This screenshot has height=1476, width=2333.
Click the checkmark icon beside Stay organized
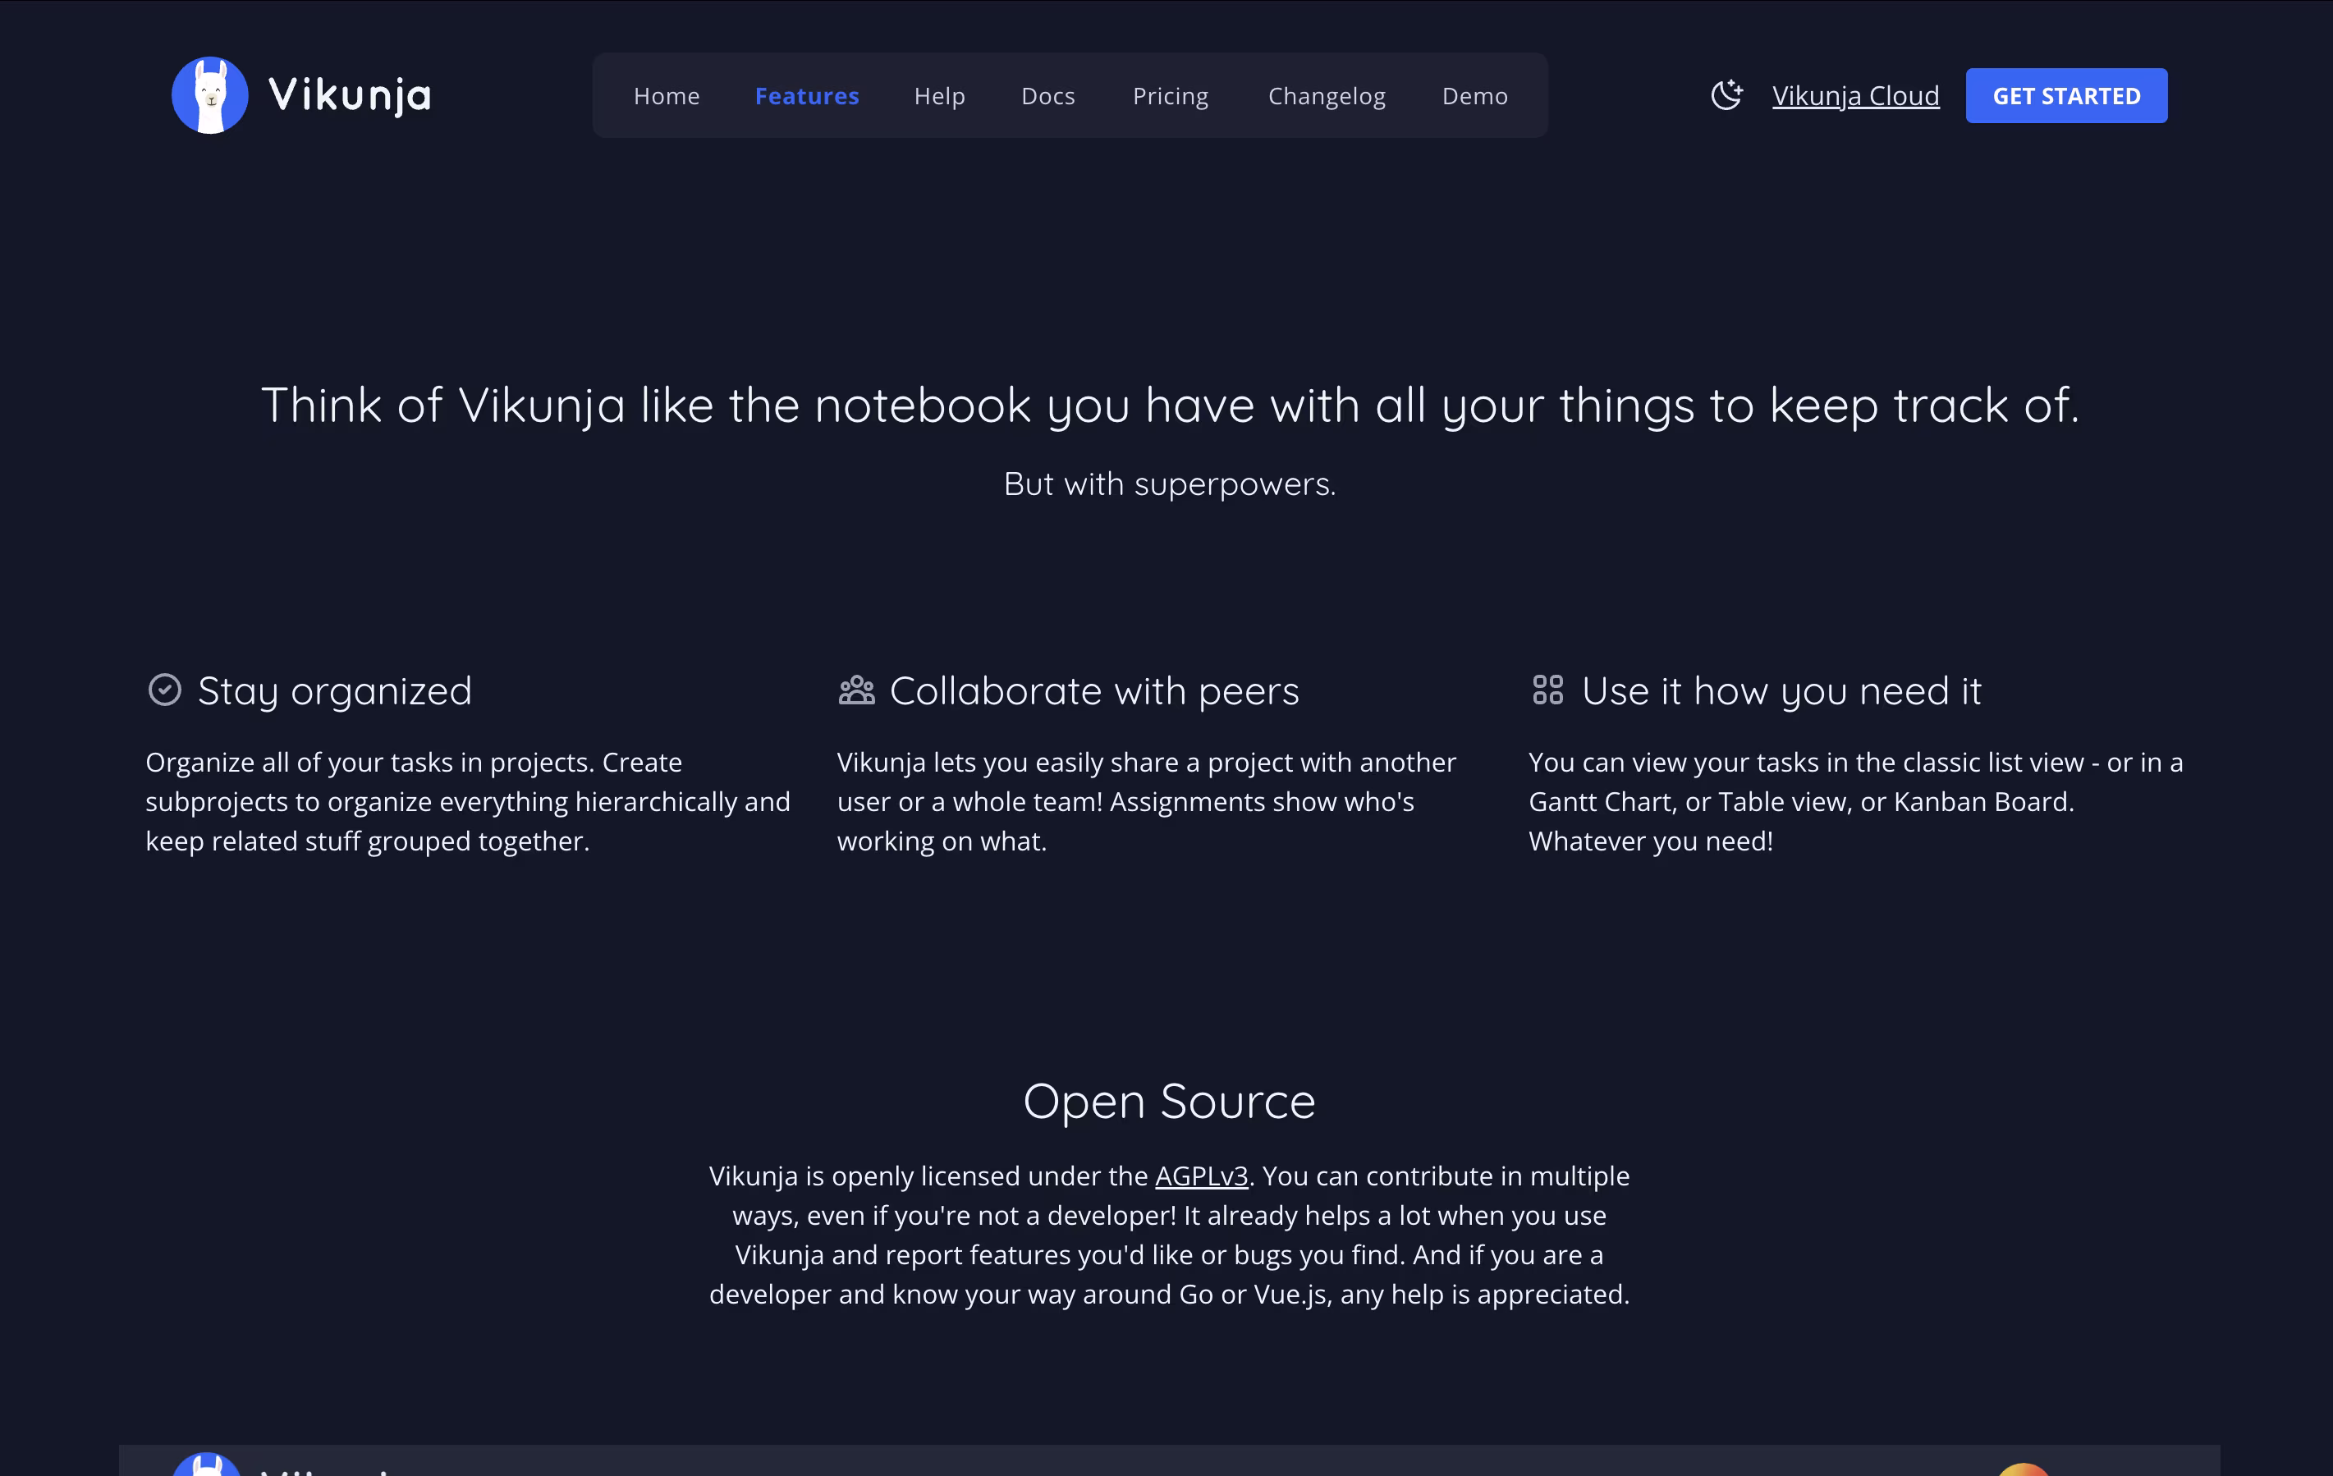(165, 690)
